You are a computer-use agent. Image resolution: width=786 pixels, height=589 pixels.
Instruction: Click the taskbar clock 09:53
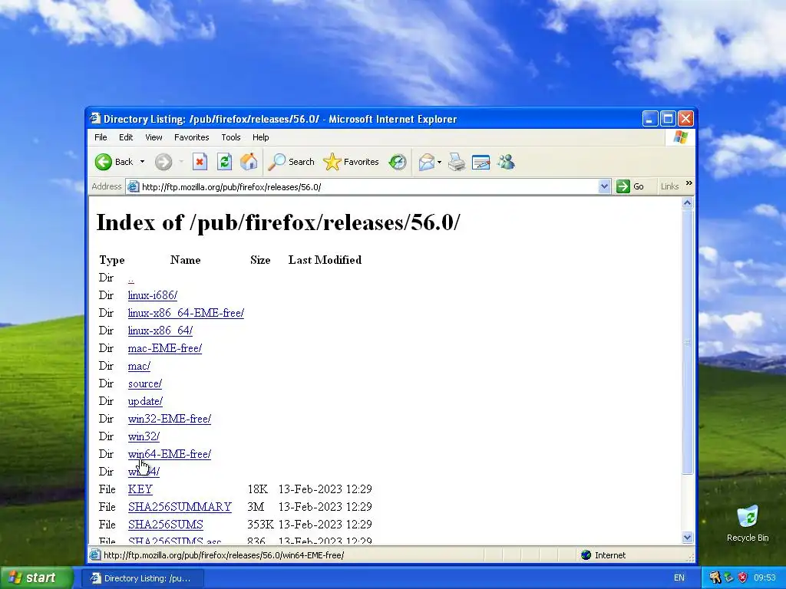pyautogui.click(x=765, y=577)
